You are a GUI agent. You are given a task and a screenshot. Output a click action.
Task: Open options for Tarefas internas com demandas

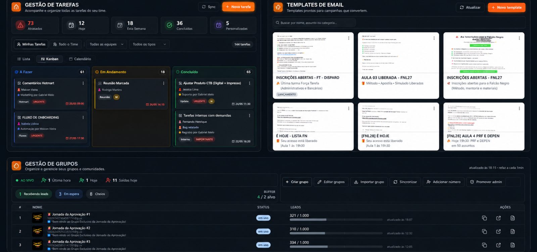(249, 116)
